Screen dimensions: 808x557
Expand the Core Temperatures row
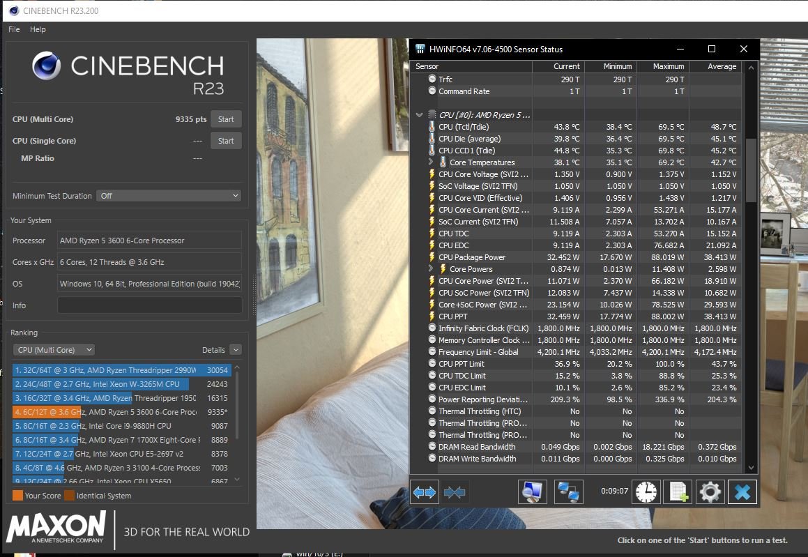point(431,162)
